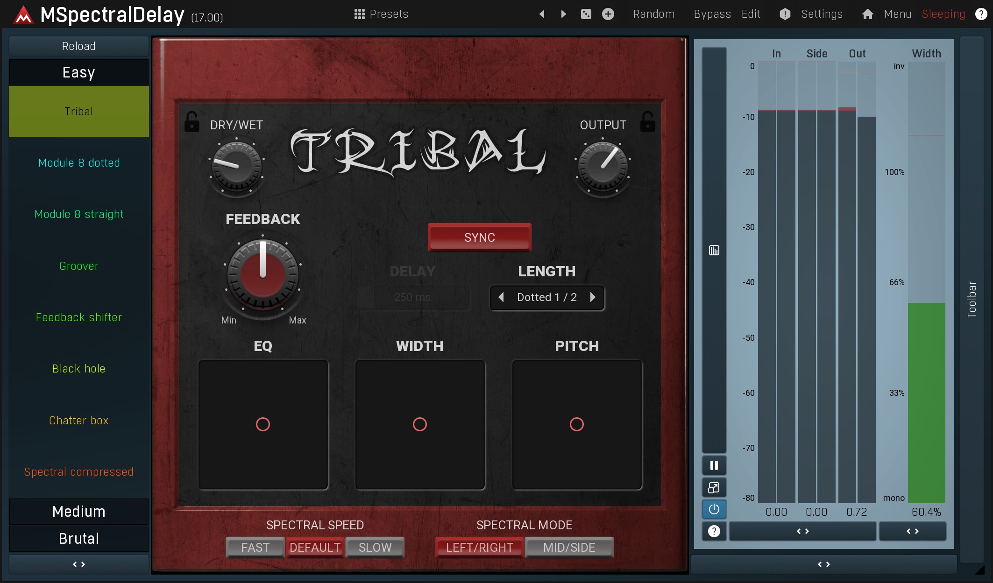Click the meter power enable icon

click(714, 509)
